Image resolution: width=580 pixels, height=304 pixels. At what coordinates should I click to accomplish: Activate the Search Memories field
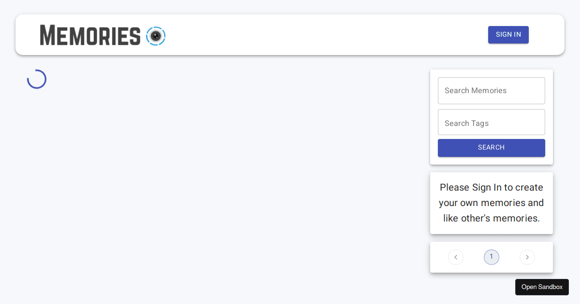pos(491,91)
